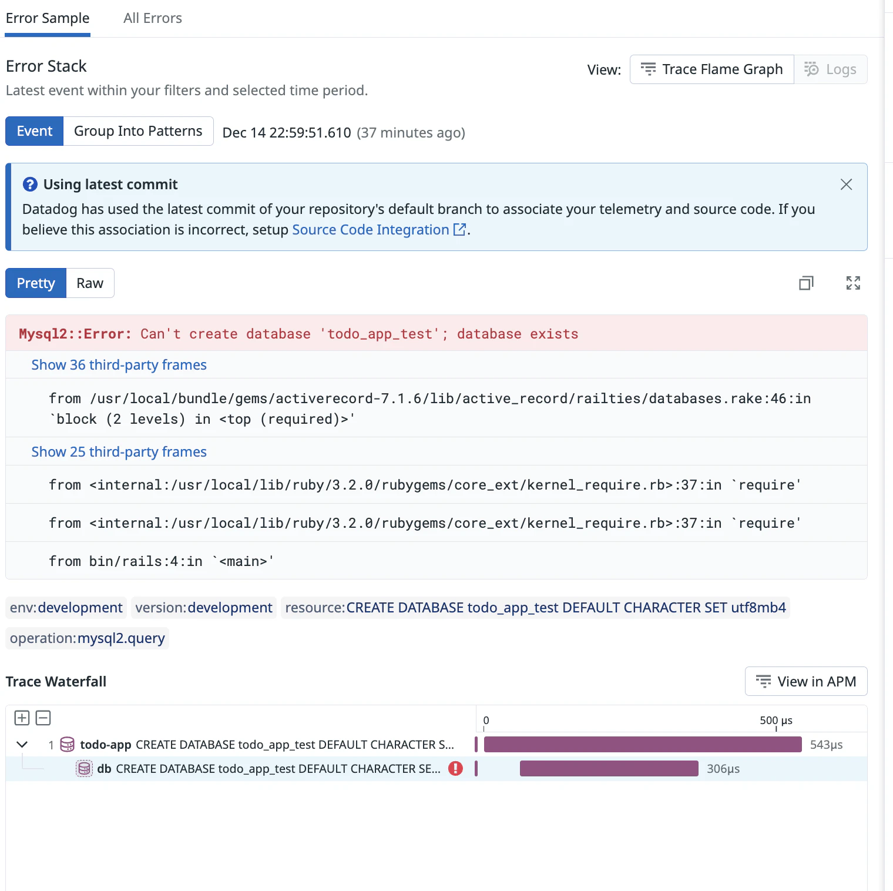Switch view to Trace Flame Graph
The image size is (893, 891).
tap(712, 69)
